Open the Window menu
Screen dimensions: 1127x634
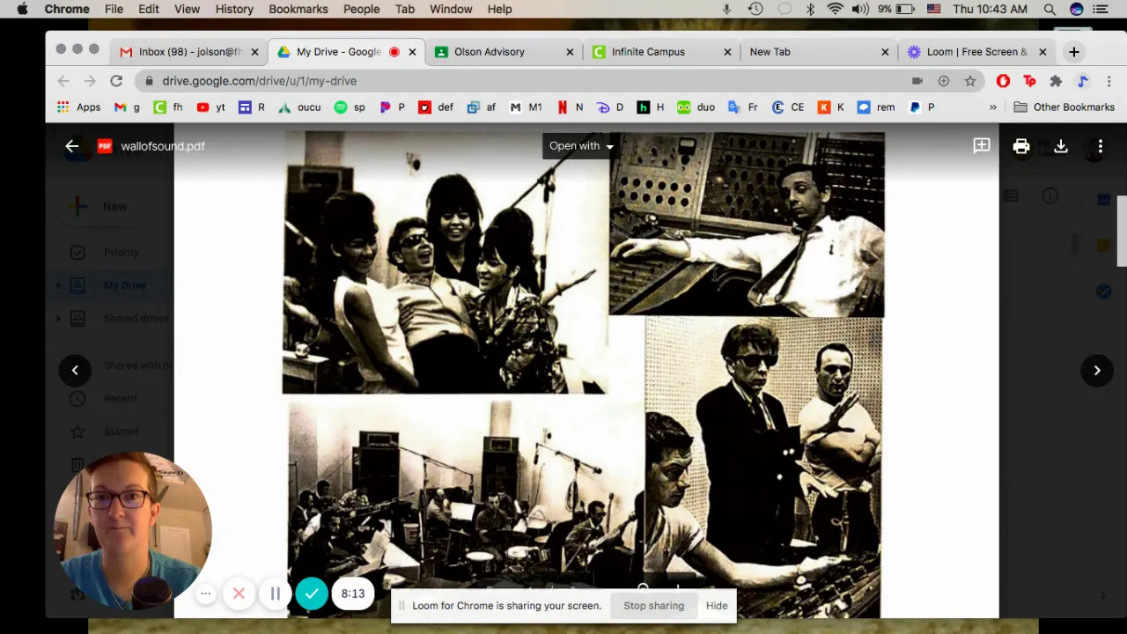pyautogui.click(x=451, y=9)
